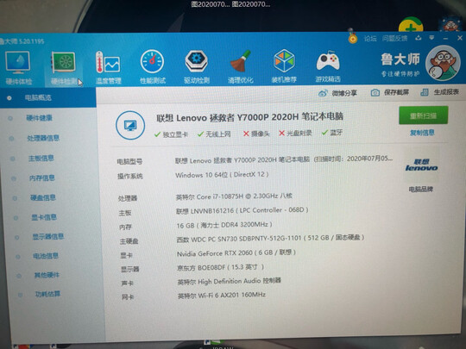
Task: Open 其他硬件 sidebar item
Action: point(47,275)
